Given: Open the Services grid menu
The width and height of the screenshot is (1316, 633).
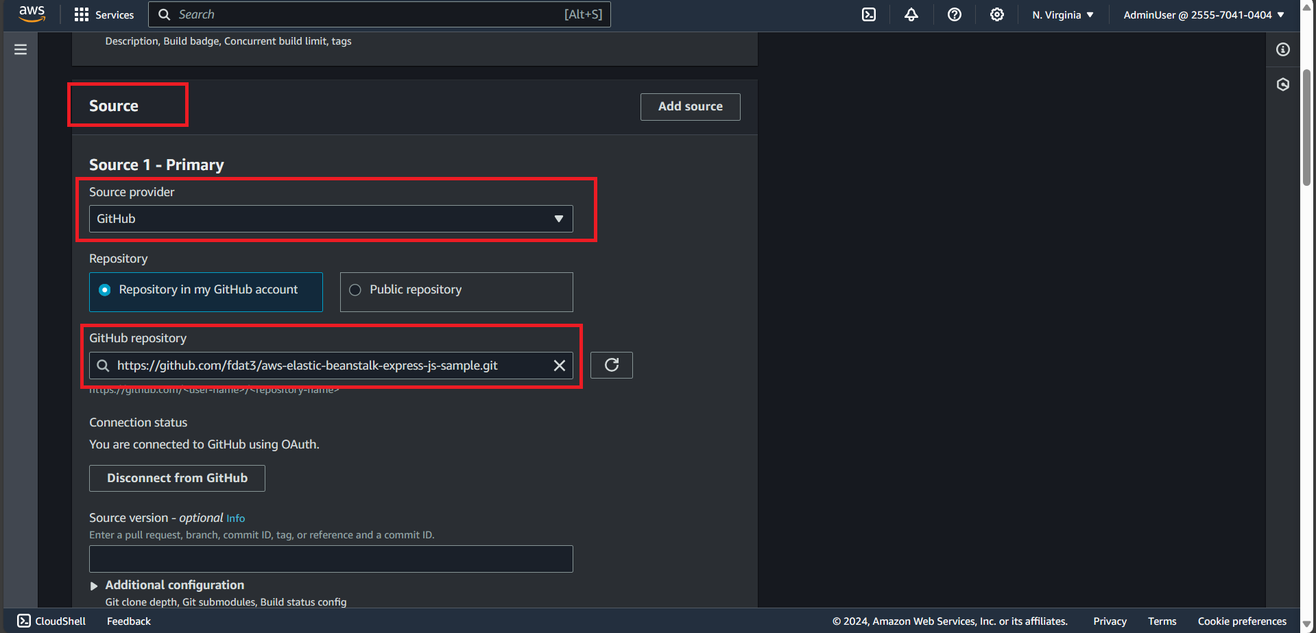Looking at the screenshot, I should [82, 14].
